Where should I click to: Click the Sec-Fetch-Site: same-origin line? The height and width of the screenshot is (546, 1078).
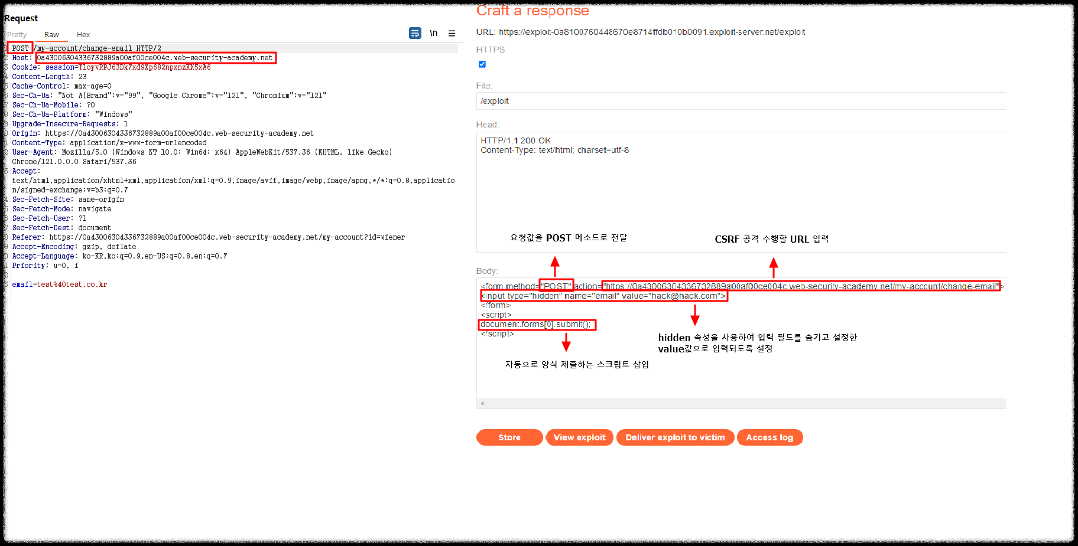point(68,200)
